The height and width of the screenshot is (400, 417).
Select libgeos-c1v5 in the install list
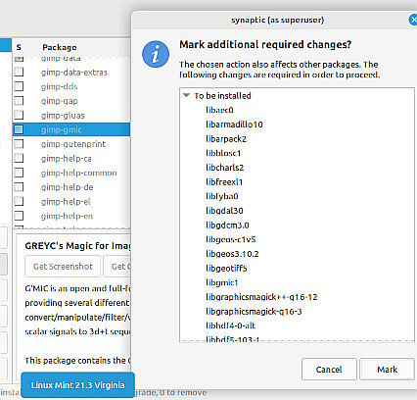[230, 239]
